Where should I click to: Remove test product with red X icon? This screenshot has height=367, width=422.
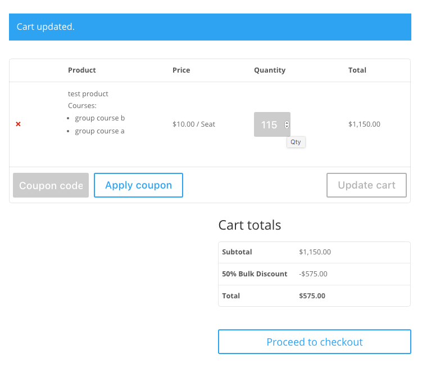pos(18,124)
